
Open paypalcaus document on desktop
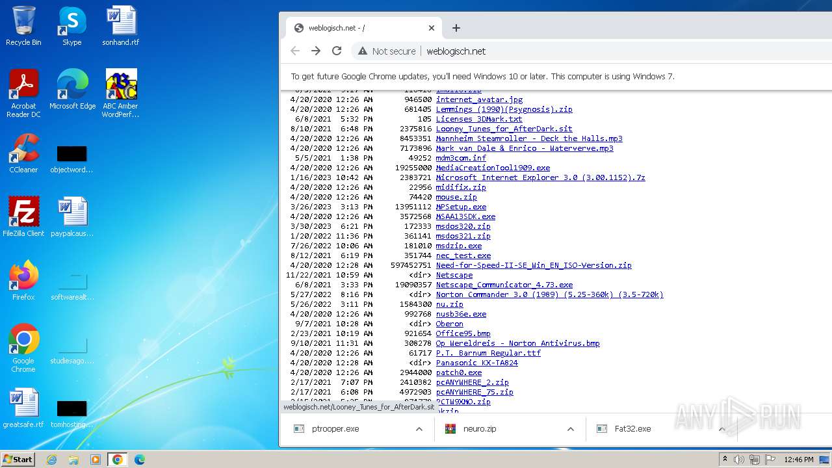(71, 216)
